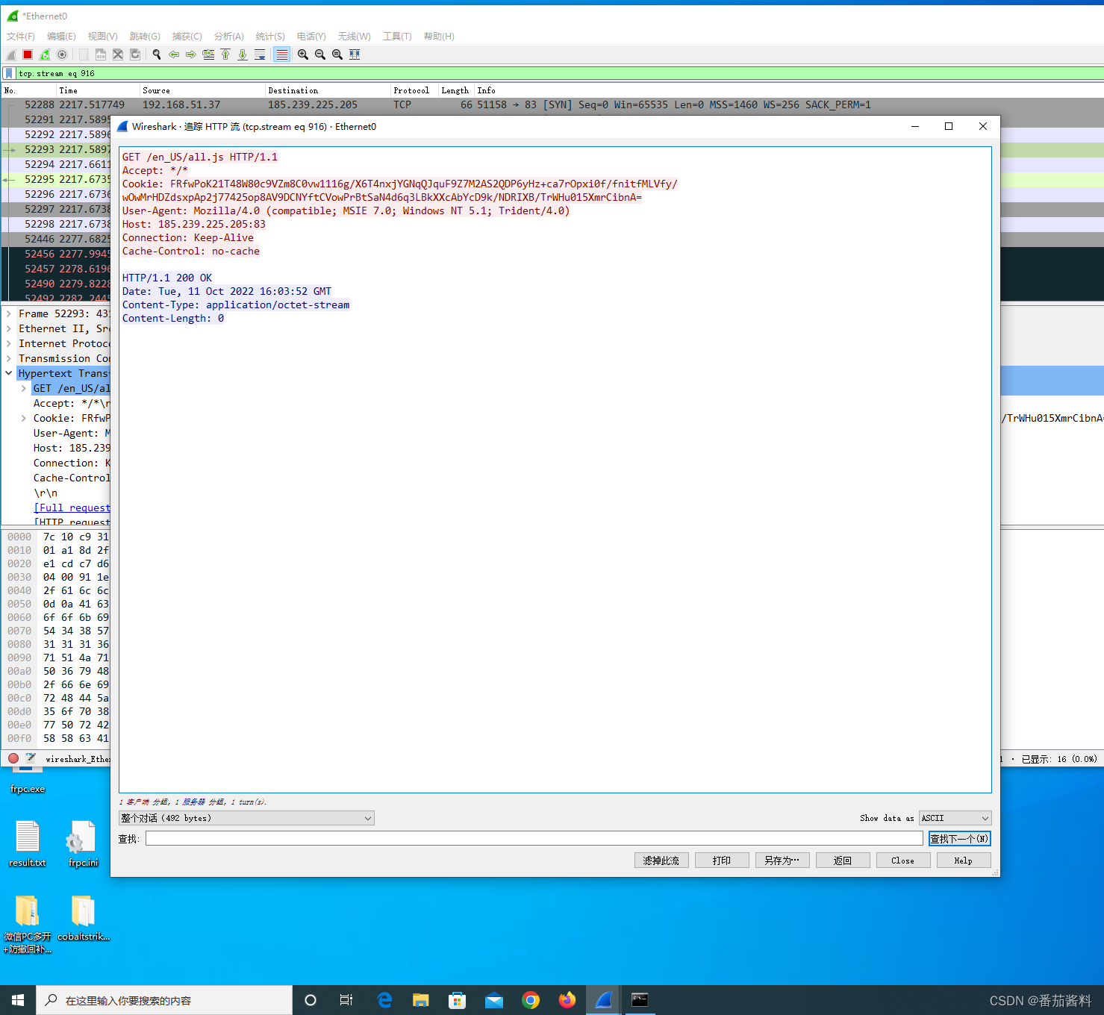This screenshot has width=1104, height=1015.
Task: Click the tcp.stream eq 916 filter field
Action: [x=558, y=73]
